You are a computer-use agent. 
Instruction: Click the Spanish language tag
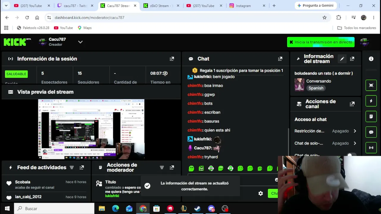tap(316, 88)
